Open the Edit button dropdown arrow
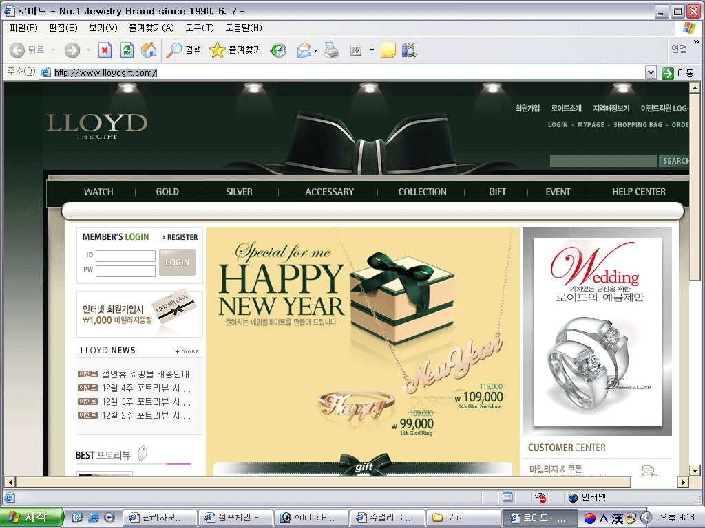The width and height of the screenshot is (705, 528). (x=372, y=49)
